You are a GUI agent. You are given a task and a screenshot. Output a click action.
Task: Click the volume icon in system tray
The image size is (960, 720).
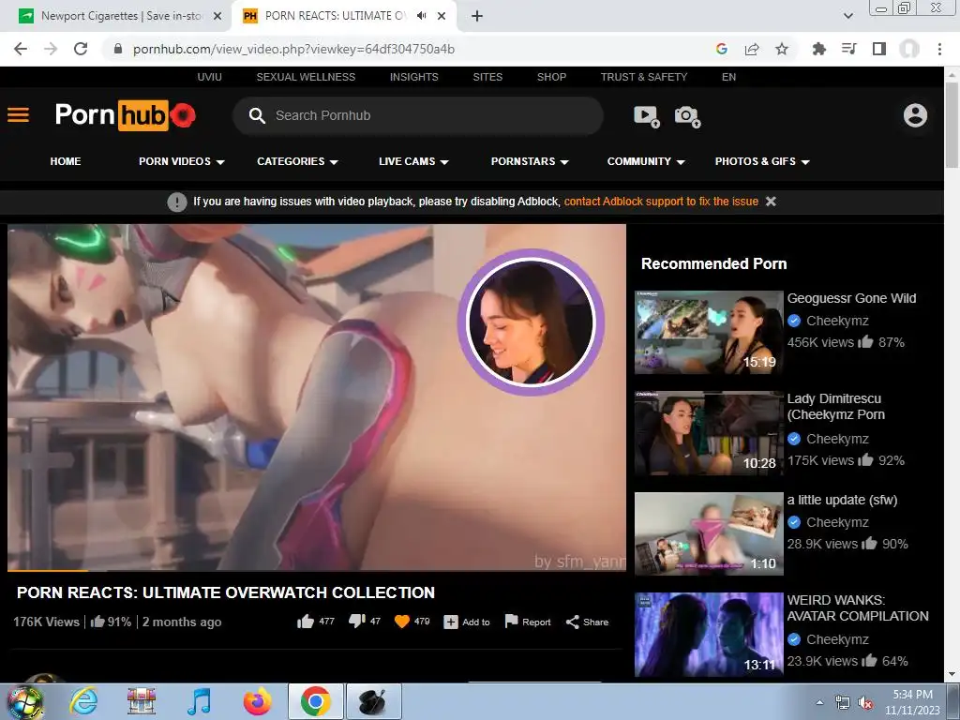click(x=865, y=702)
